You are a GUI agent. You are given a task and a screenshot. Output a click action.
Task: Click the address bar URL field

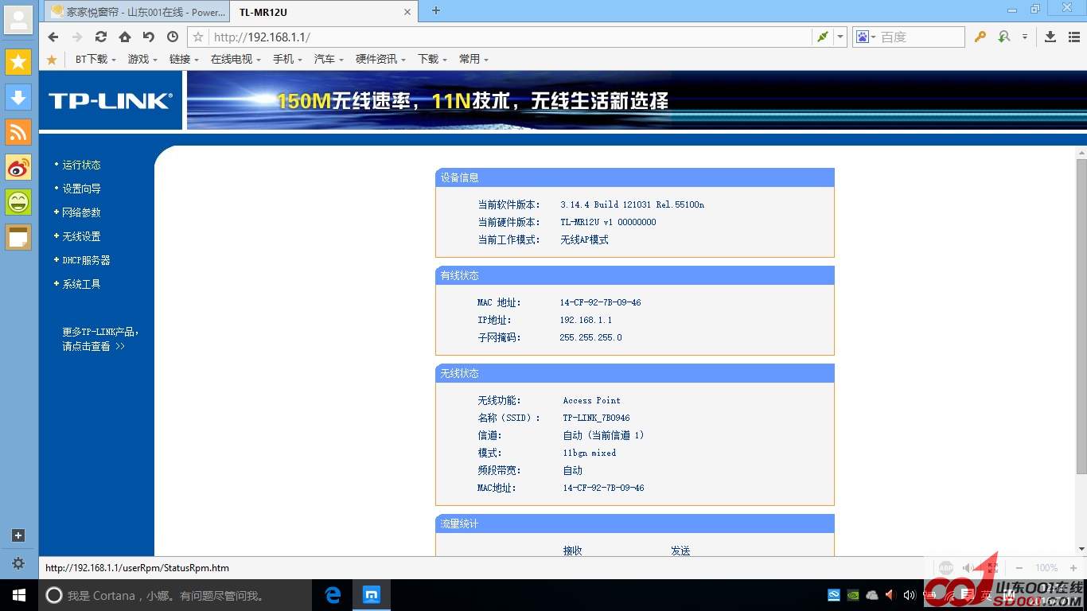509,37
